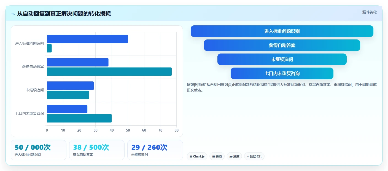This screenshot has height=171, width=388.
Task: Click the 进入标准问题识别 y-axis label
Action: coord(29,43)
